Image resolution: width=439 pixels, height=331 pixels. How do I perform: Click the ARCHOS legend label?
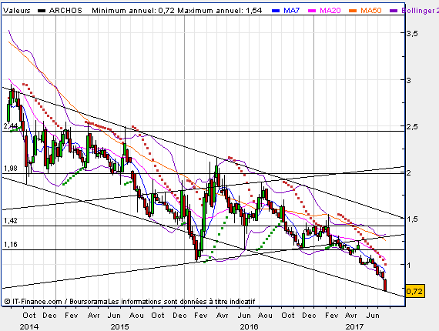[65, 11]
